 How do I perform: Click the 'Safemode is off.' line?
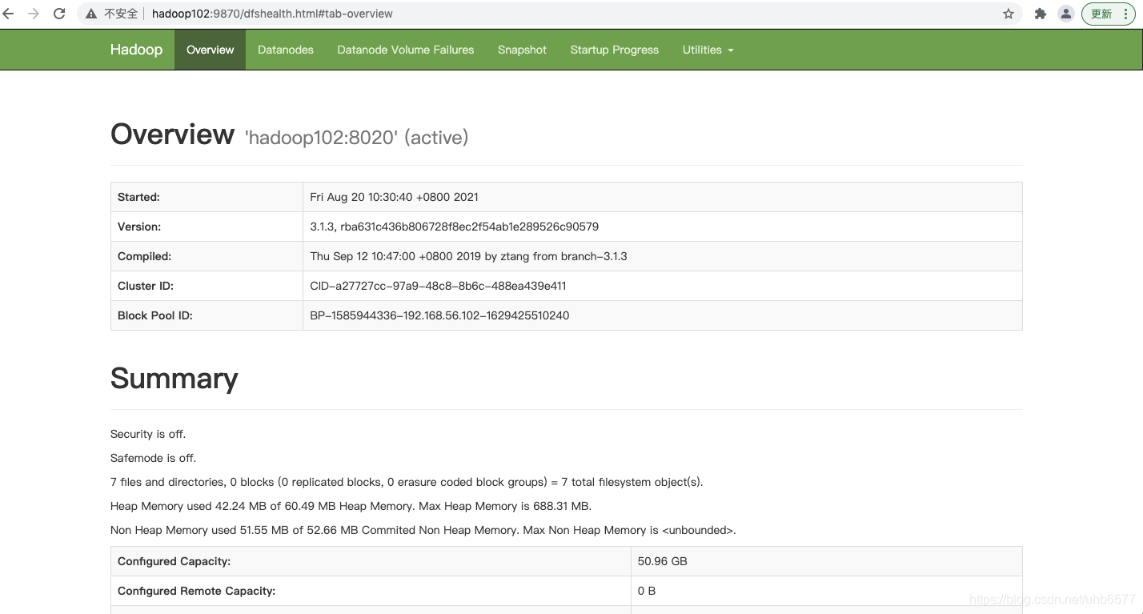153,458
